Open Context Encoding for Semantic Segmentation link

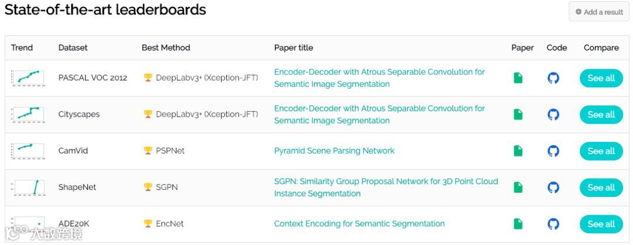point(359,223)
